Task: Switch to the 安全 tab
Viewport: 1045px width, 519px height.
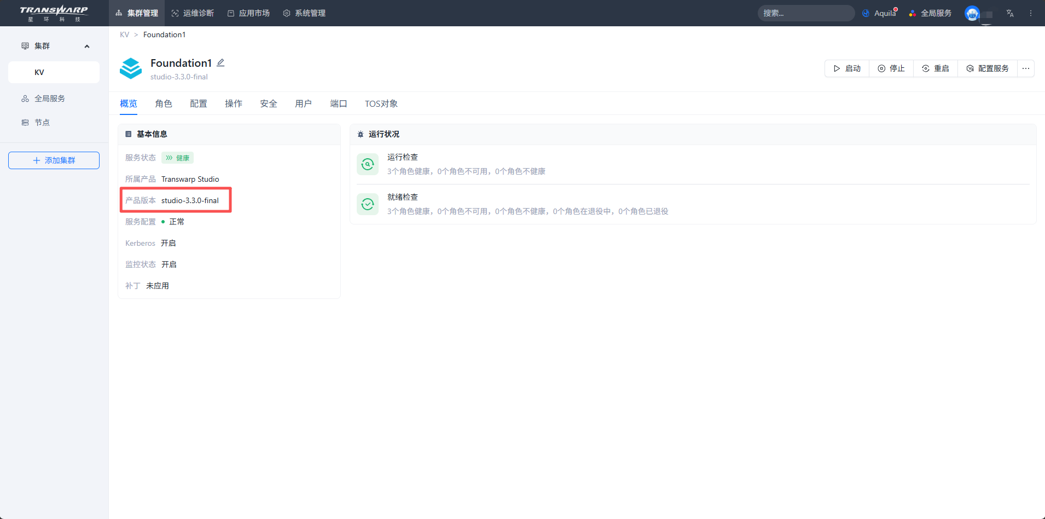Action: click(x=269, y=103)
